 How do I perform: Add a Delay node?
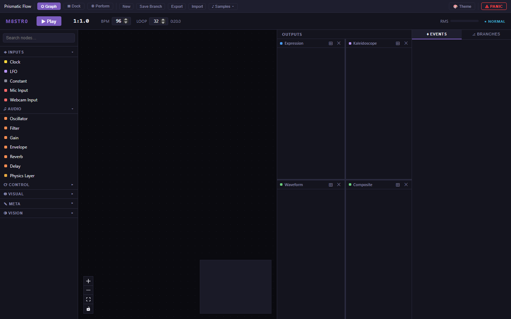click(x=39, y=166)
